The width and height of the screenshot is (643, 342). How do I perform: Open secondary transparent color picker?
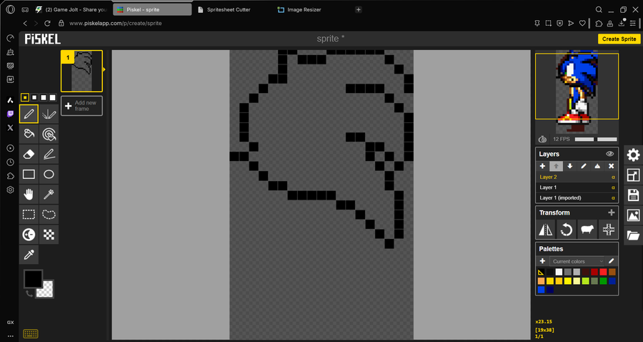(x=45, y=289)
